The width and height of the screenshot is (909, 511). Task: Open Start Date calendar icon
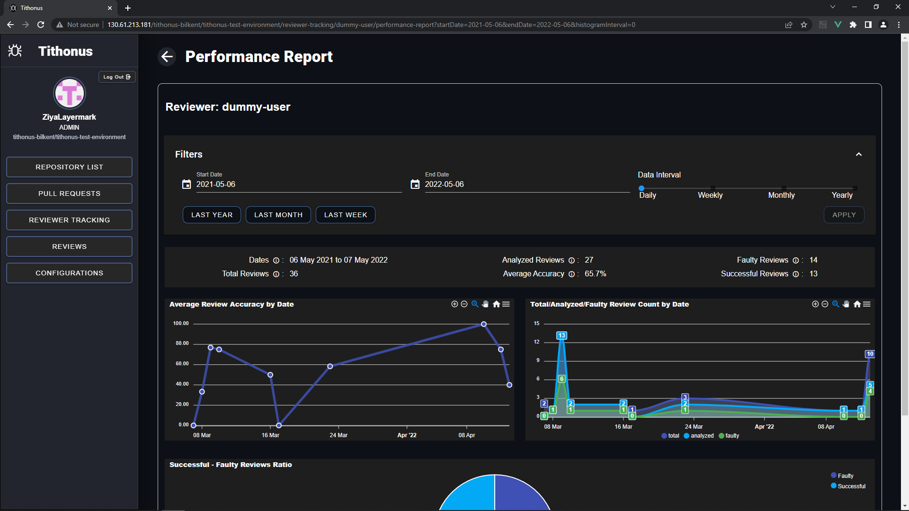point(187,185)
